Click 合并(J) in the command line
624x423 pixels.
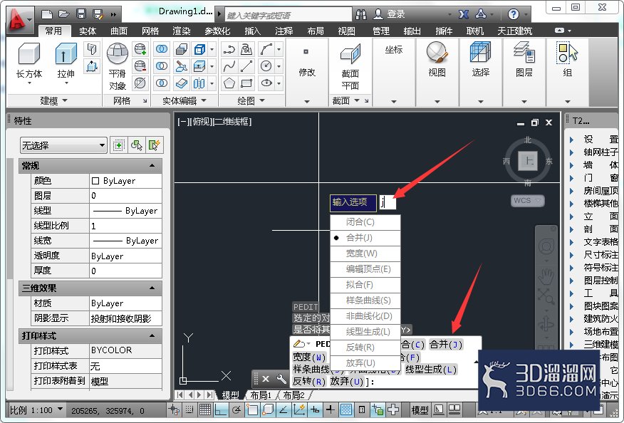tap(446, 344)
